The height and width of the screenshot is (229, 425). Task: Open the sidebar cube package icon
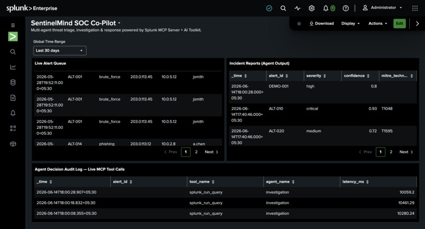pyautogui.click(x=13, y=144)
